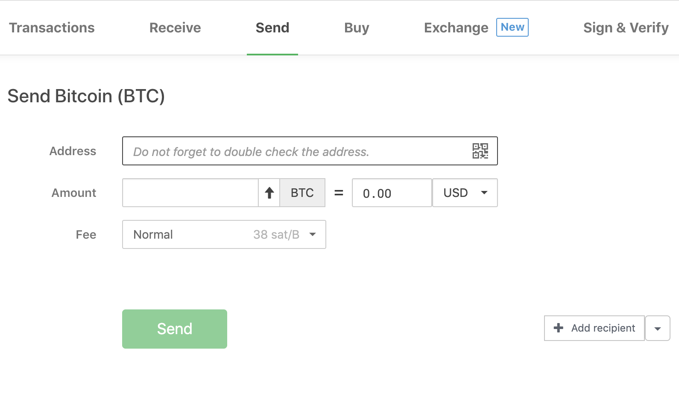Click the BTC unit label in Amount
Image resolution: width=679 pixels, height=410 pixels.
tap(302, 193)
